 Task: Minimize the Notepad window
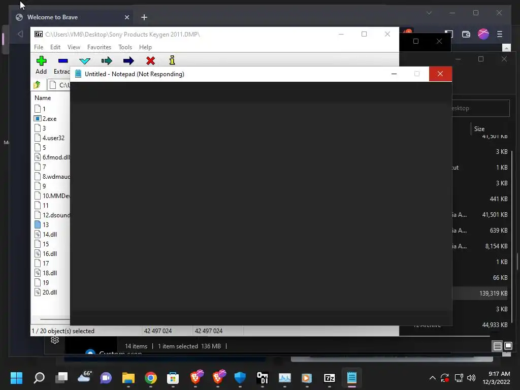[394, 74]
